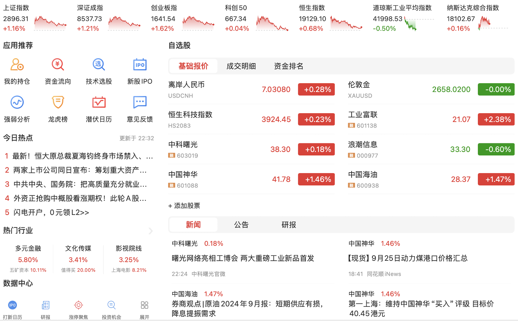518x321 pixels.
Task: Click 工业富联 +2.38% change badge
Action: 496,119
